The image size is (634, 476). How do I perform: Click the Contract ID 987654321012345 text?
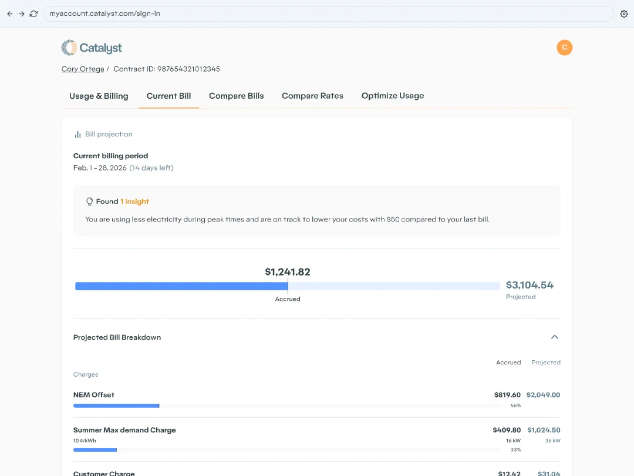point(167,69)
